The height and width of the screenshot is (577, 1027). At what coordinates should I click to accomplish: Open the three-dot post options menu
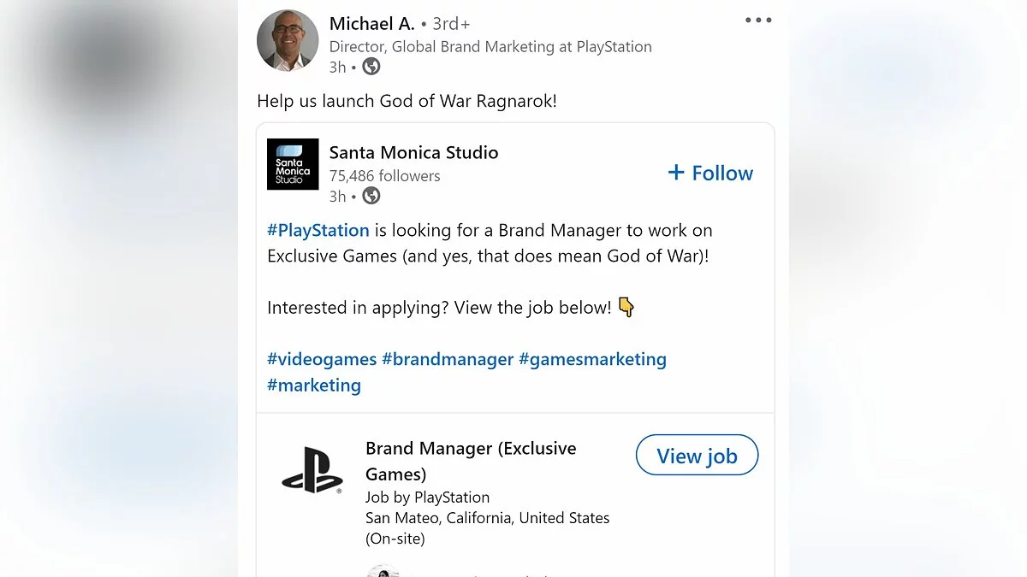758,21
